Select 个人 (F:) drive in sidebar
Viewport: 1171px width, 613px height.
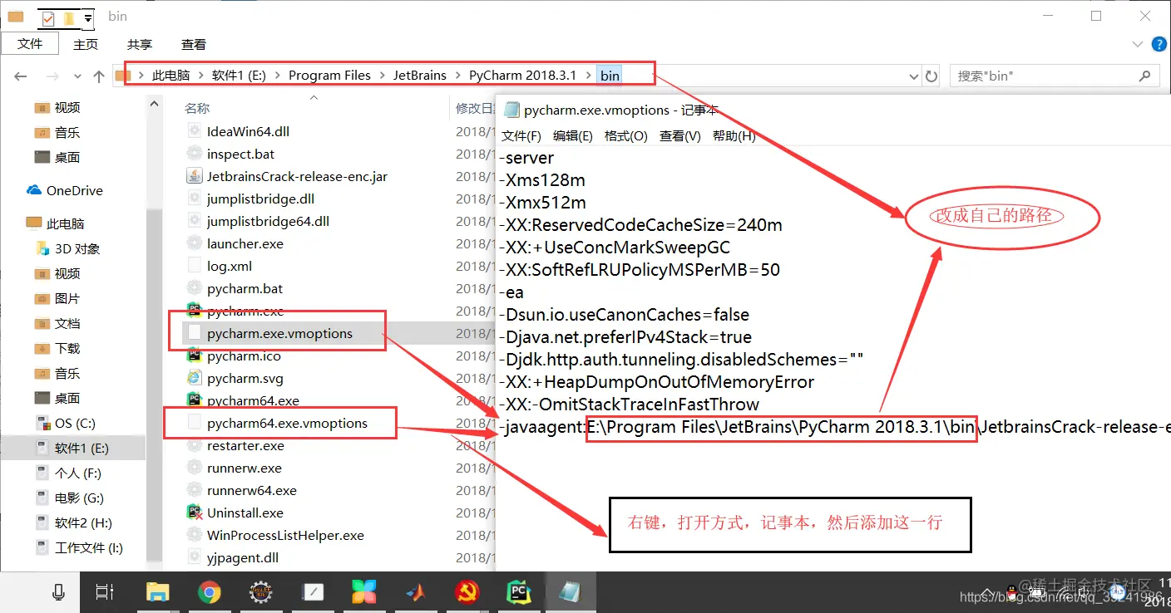point(68,473)
